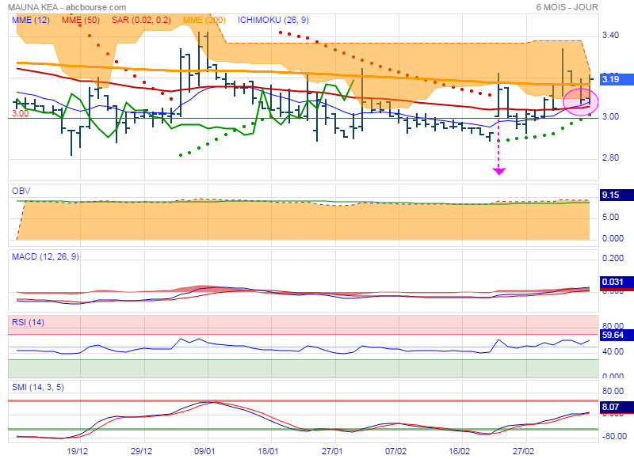Click the 0.200 value on the MACD axis

613,258
